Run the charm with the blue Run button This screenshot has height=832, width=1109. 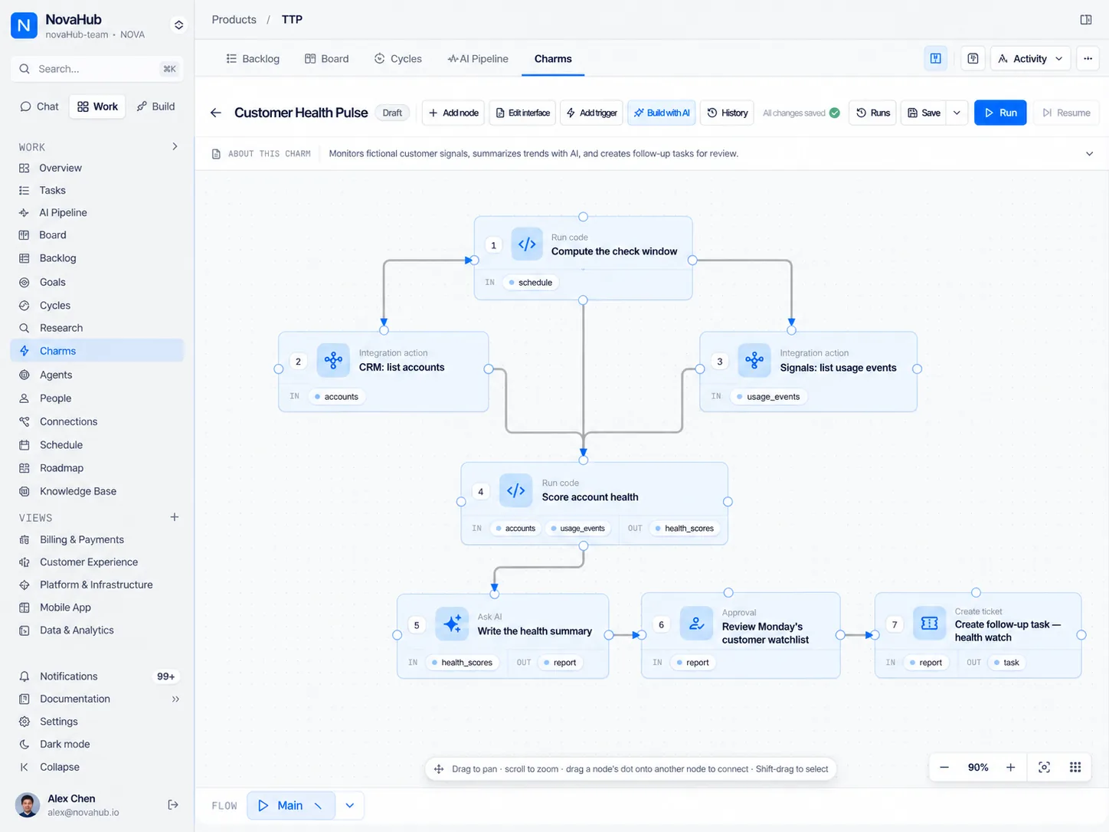click(x=1000, y=113)
